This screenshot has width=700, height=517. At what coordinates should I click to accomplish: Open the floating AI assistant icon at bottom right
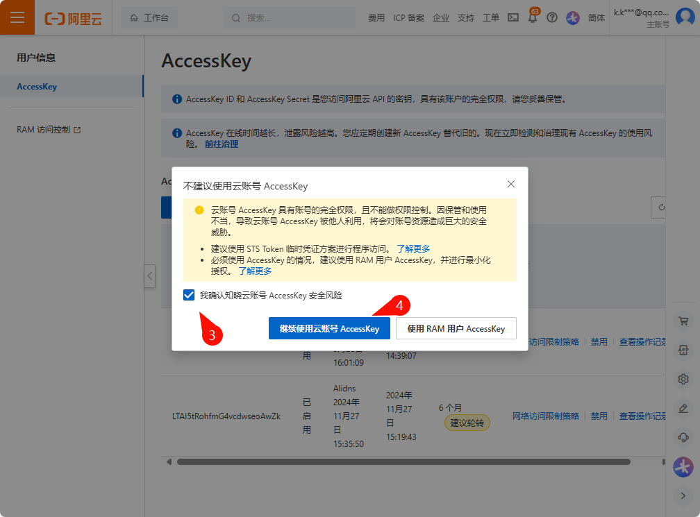[683, 467]
